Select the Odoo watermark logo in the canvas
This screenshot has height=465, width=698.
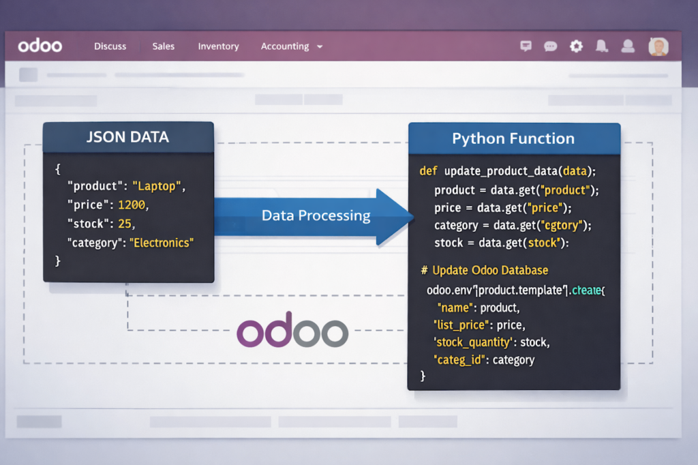tap(292, 330)
